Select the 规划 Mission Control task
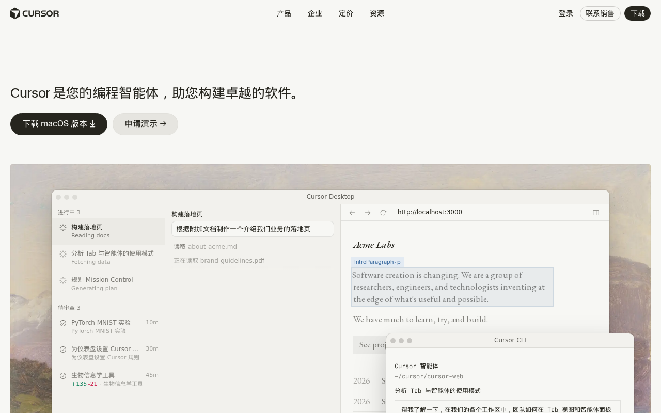 click(108, 284)
